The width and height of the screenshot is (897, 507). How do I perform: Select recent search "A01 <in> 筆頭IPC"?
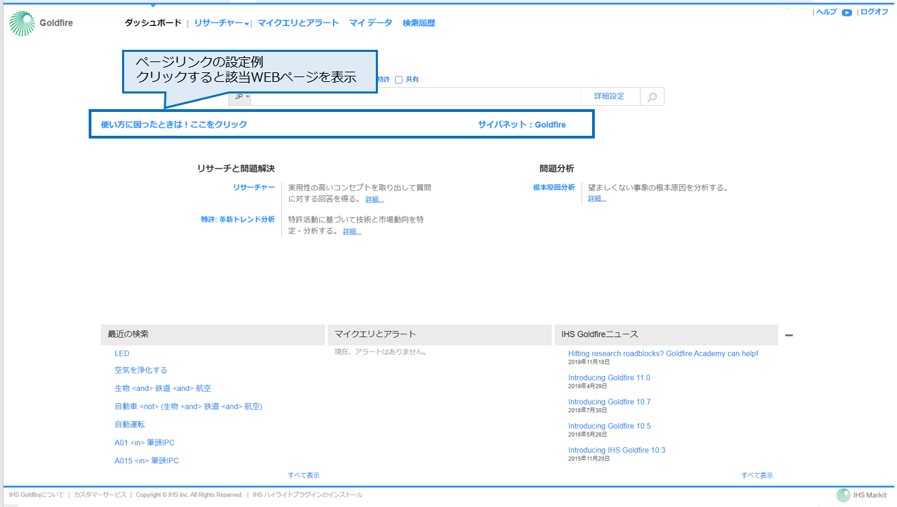(x=145, y=443)
